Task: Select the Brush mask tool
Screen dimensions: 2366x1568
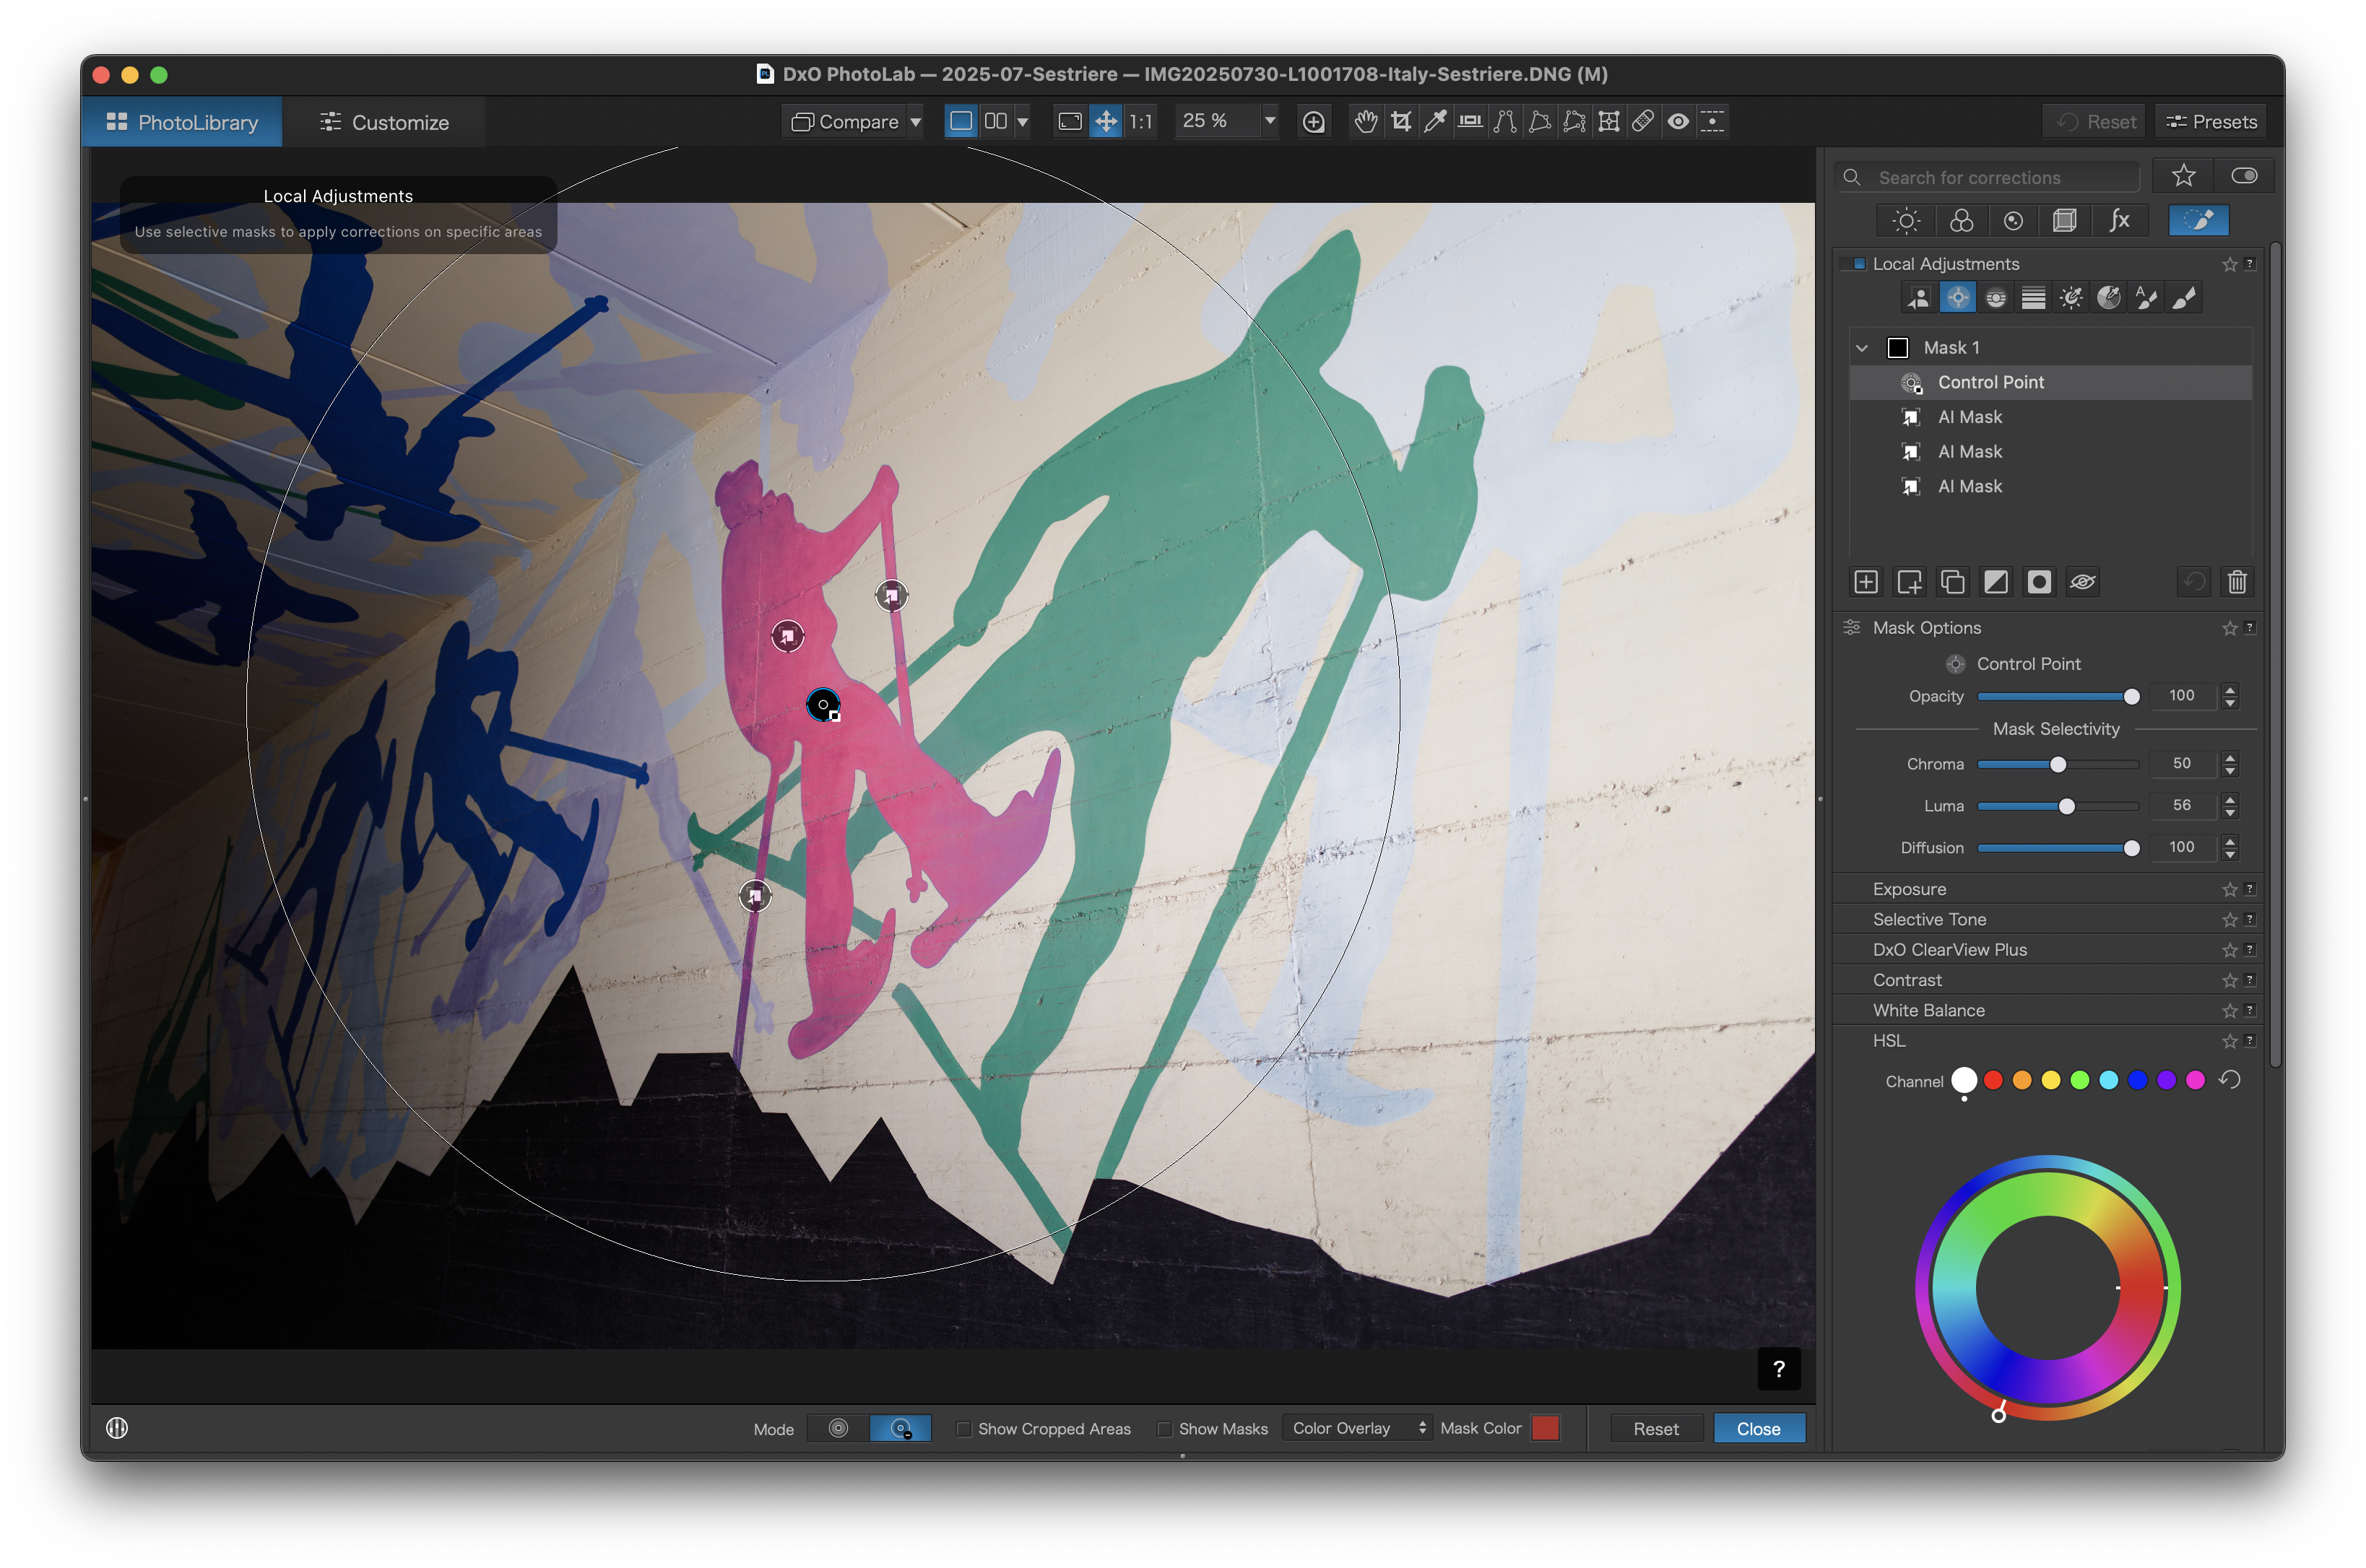Action: pyautogui.click(x=2185, y=298)
